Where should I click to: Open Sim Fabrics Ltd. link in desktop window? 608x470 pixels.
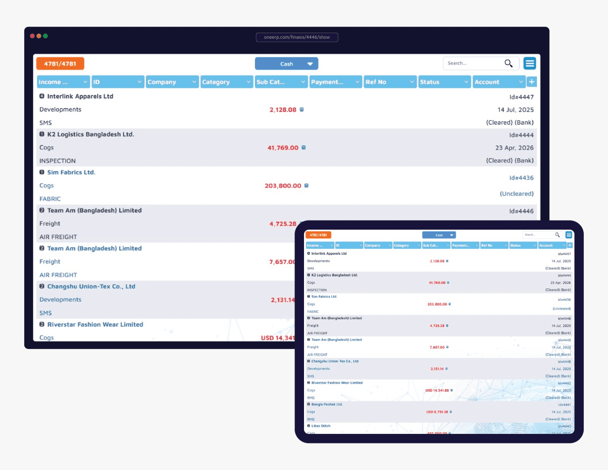(x=71, y=172)
